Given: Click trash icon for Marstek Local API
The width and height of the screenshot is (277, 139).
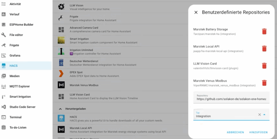Looking at the screenshot, I should (264, 49).
